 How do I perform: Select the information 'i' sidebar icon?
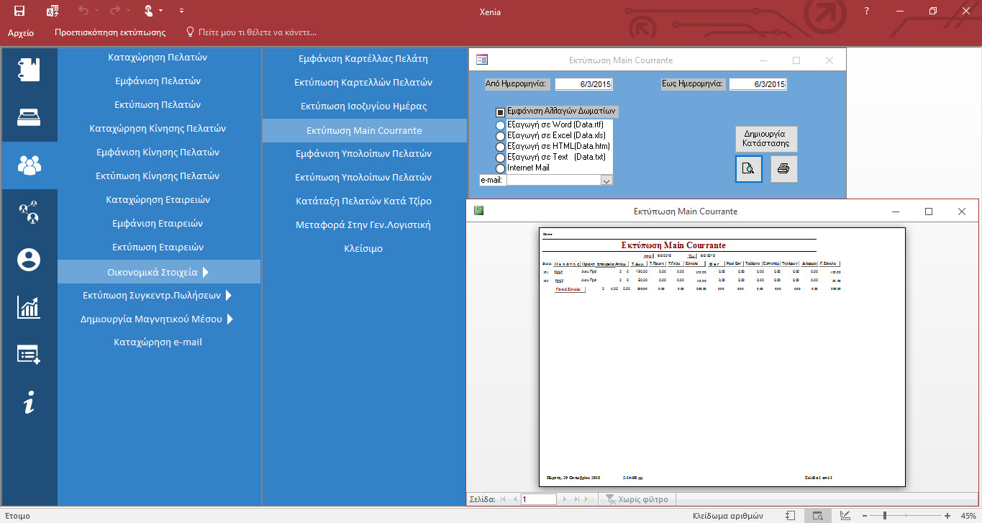pos(29,404)
